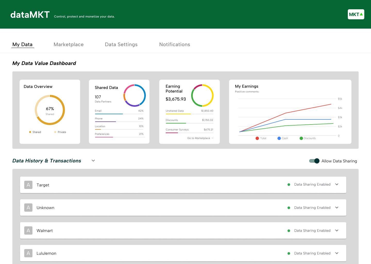
Task: Click the Shared Data donut chart
Action: tap(134, 95)
